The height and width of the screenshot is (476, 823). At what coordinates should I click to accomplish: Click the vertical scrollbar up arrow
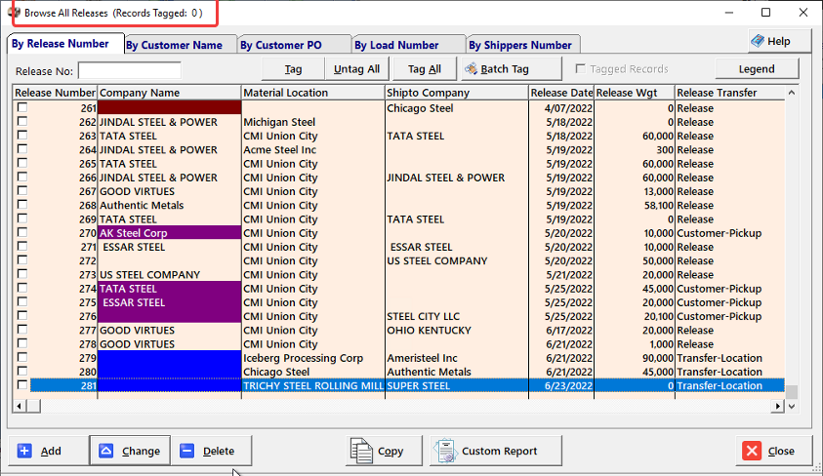[x=792, y=93]
